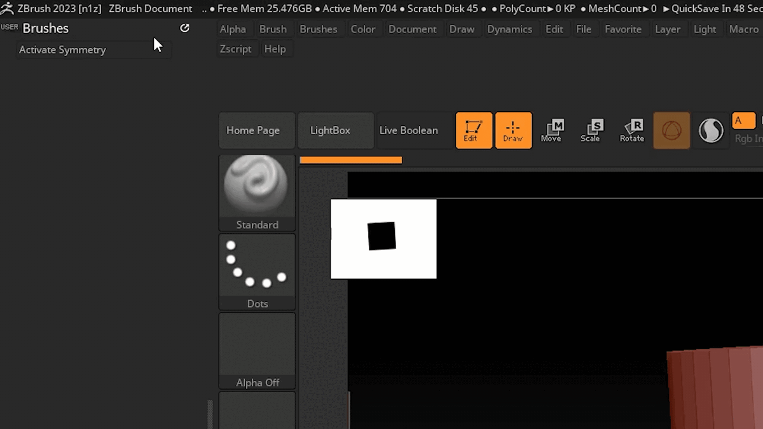
Task: Open the File menu
Action: (x=584, y=29)
